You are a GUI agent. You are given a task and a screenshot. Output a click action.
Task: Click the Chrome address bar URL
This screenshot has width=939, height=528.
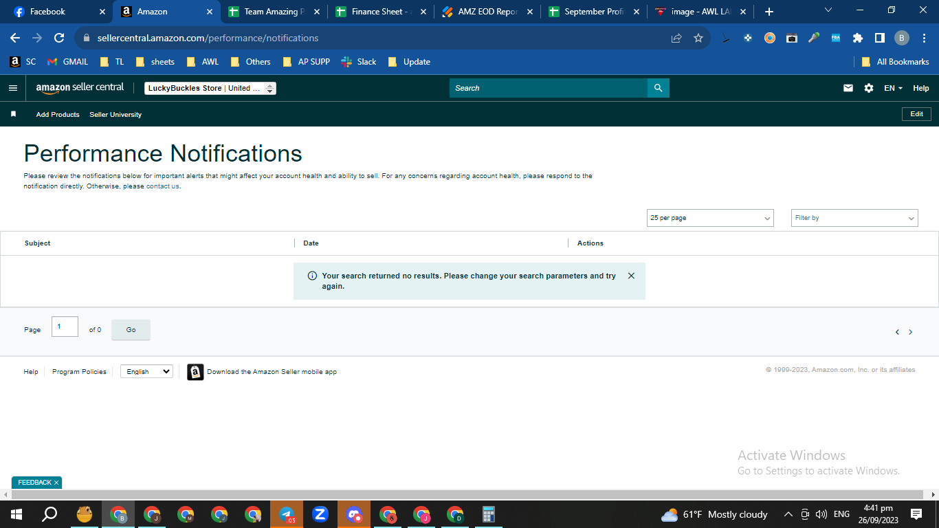click(208, 38)
